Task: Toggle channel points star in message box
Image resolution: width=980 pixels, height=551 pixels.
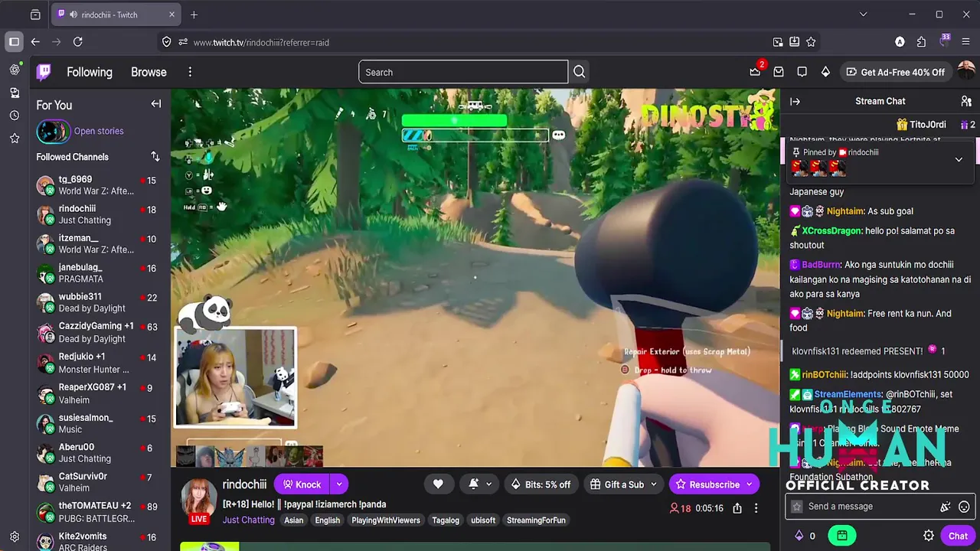Action: (x=797, y=507)
